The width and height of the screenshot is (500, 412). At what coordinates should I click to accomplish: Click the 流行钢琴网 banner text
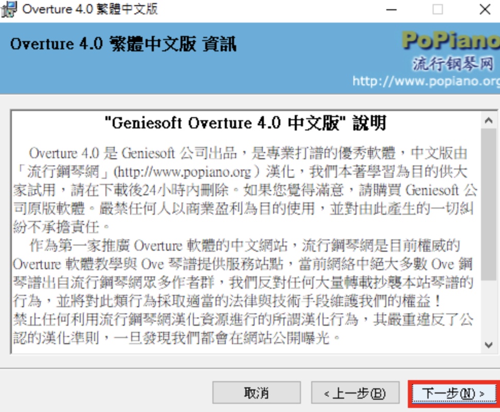[453, 64]
